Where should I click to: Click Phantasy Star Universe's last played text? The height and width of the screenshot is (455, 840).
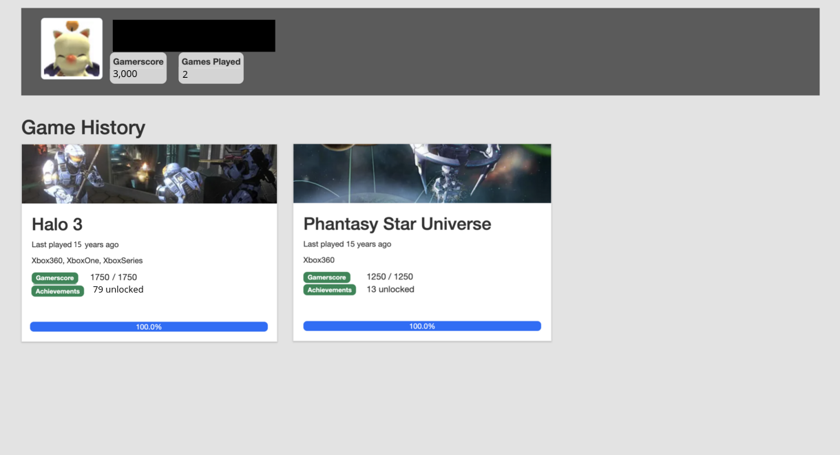347,244
